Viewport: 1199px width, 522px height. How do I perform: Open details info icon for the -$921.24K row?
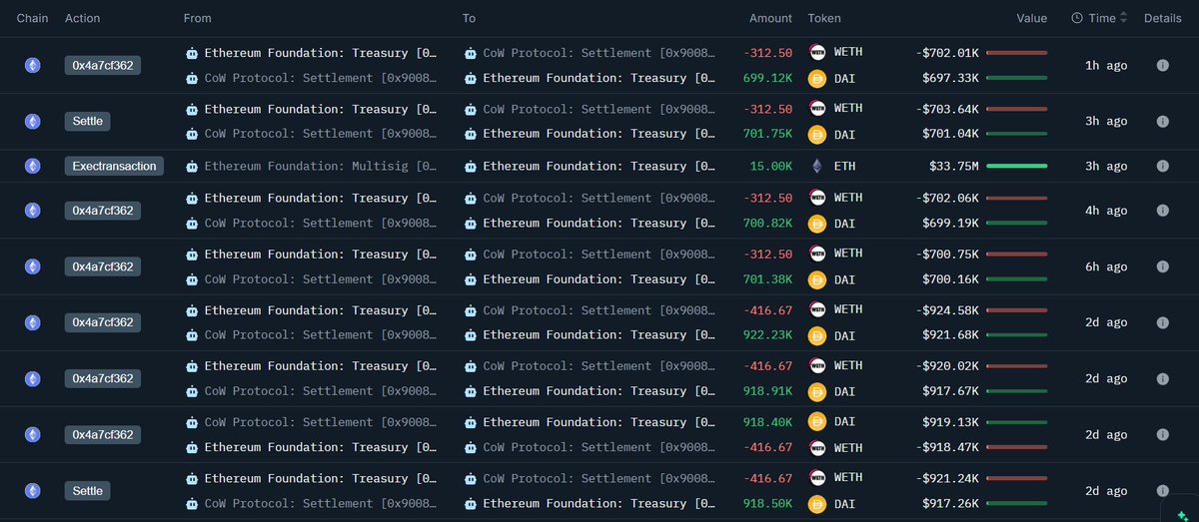(x=1162, y=491)
